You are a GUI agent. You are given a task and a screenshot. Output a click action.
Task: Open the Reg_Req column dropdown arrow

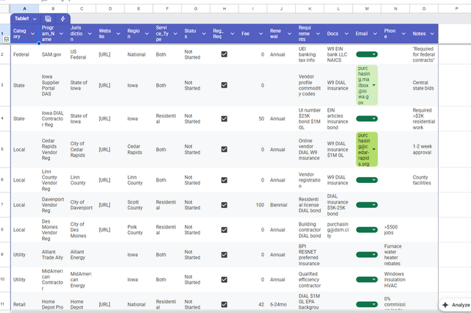click(x=233, y=34)
